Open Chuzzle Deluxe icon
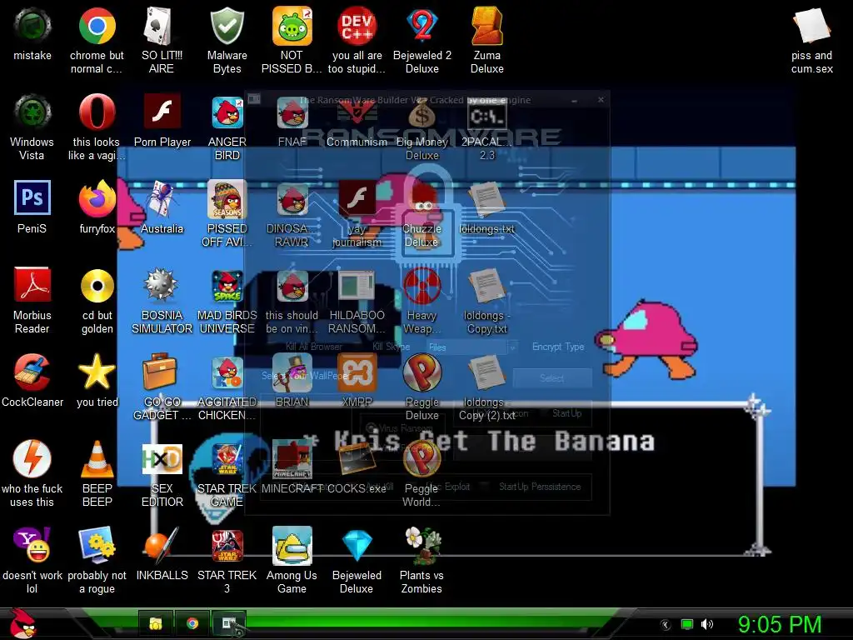The height and width of the screenshot is (640, 853). (x=422, y=199)
